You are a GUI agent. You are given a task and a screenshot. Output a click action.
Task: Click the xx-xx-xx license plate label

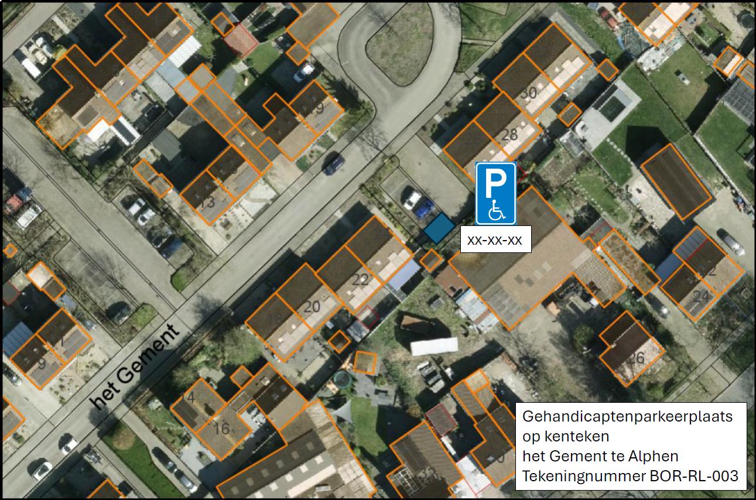click(495, 239)
